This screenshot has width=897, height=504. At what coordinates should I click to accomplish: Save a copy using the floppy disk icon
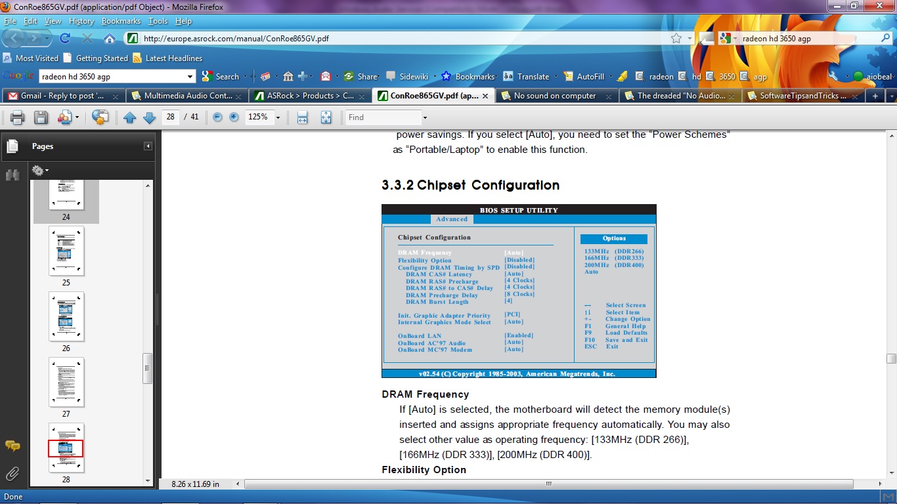click(x=41, y=118)
